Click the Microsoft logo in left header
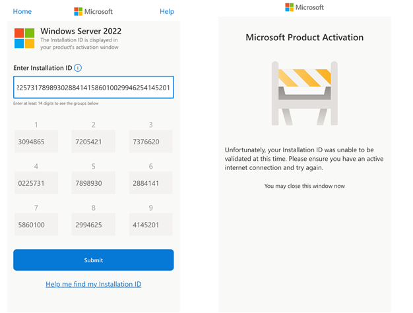 click(93, 11)
